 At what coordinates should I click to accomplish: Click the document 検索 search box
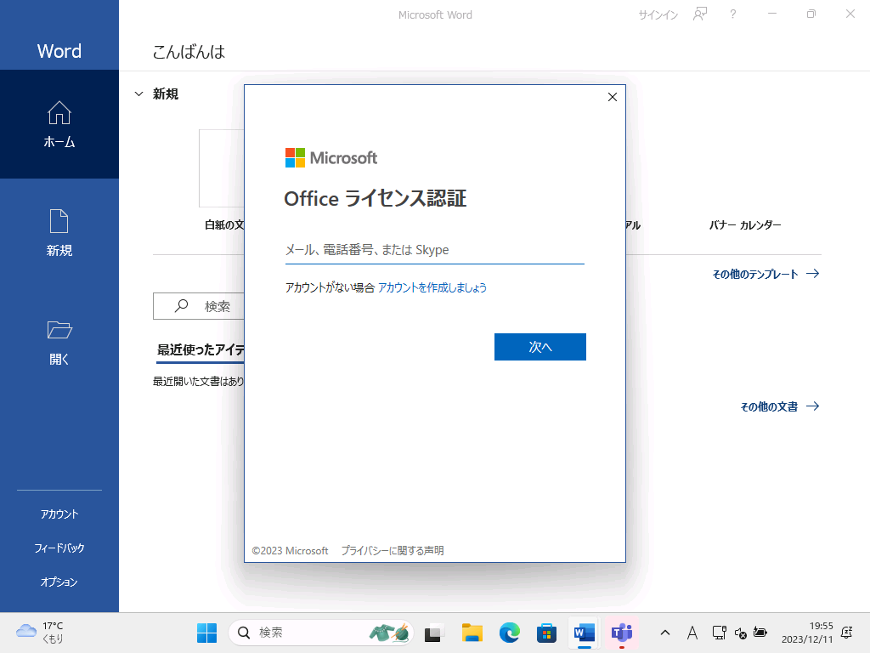(199, 306)
